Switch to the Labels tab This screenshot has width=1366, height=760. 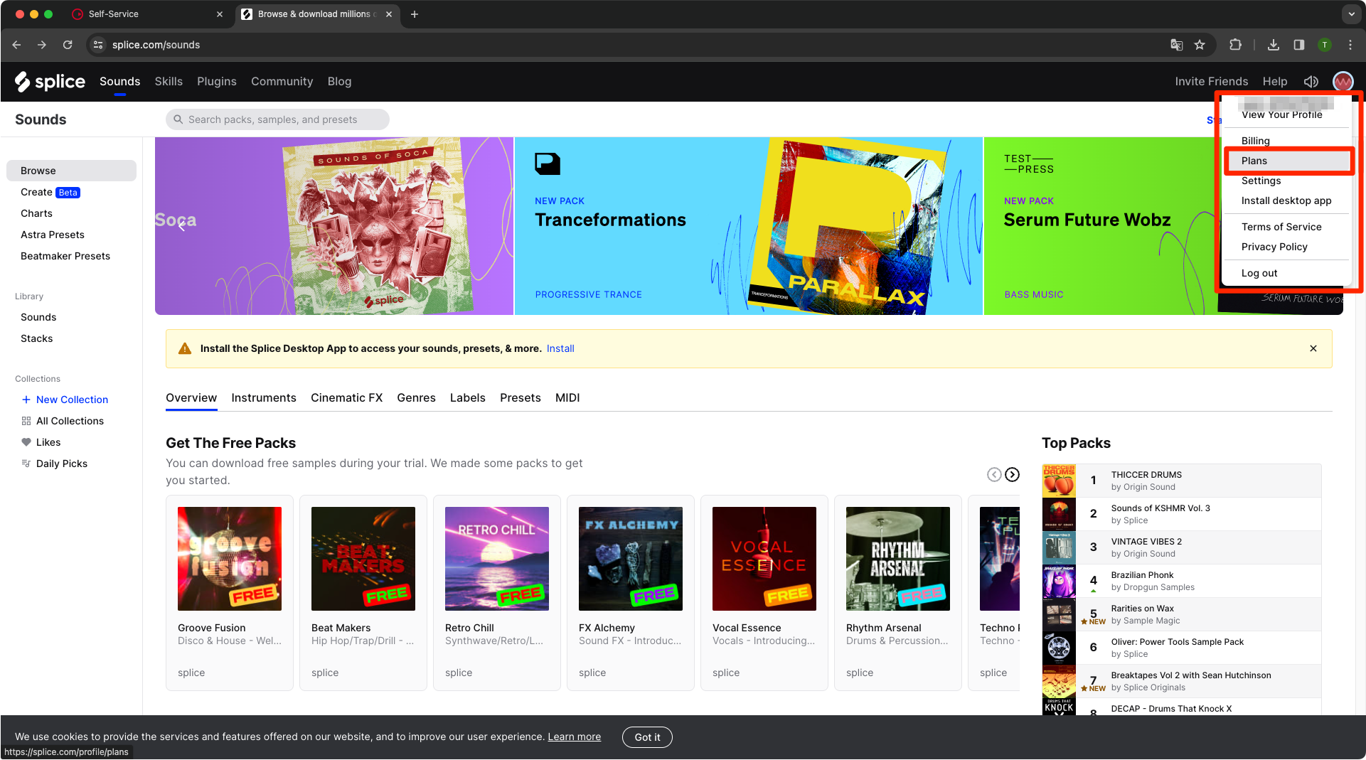468,398
